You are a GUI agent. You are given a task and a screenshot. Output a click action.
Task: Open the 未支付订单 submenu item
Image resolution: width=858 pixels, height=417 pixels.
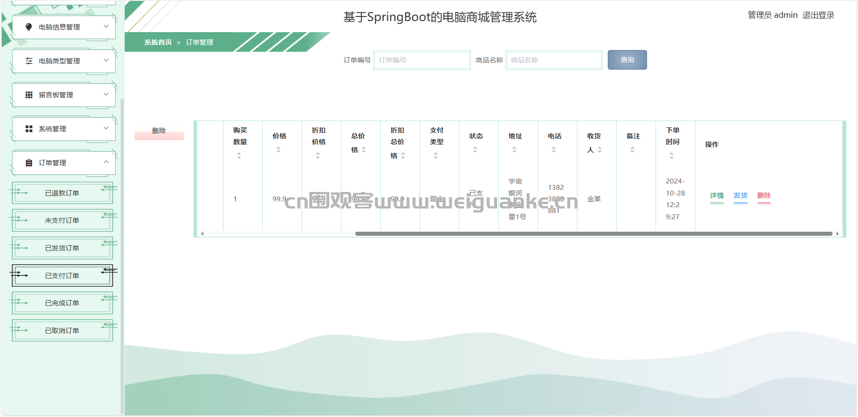tap(62, 220)
